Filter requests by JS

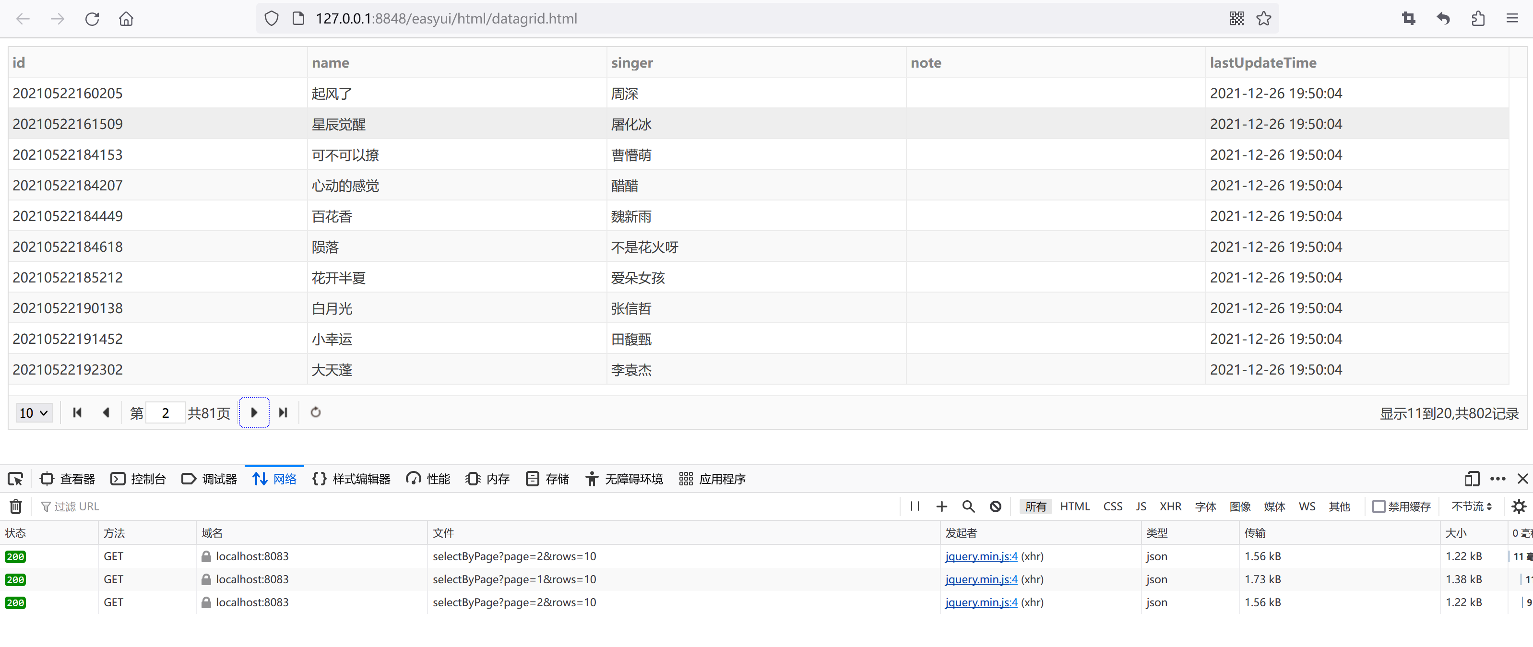click(x=1141, y=506)
